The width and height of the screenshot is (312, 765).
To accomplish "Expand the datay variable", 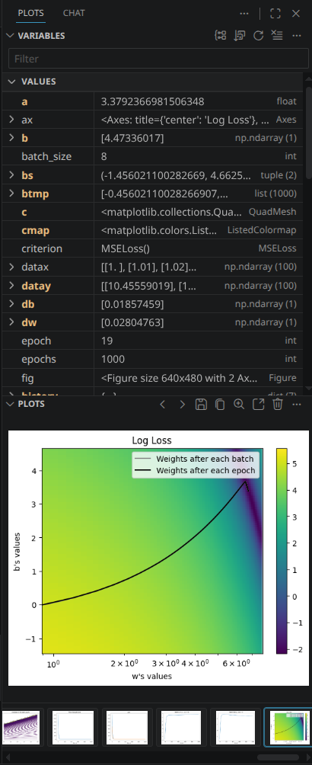I will coord(11,286).
